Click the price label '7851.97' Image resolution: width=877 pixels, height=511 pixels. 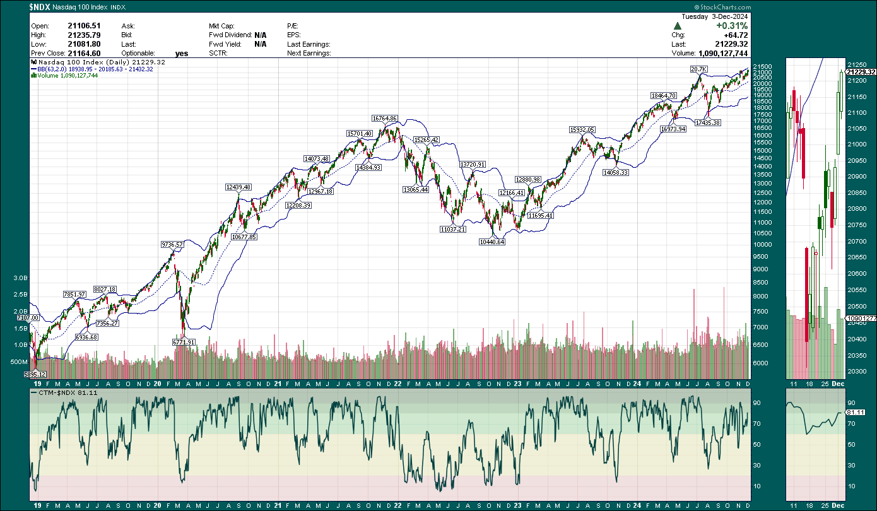[74, 295]
